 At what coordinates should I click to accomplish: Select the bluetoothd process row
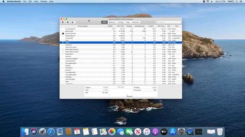[121, 54]
